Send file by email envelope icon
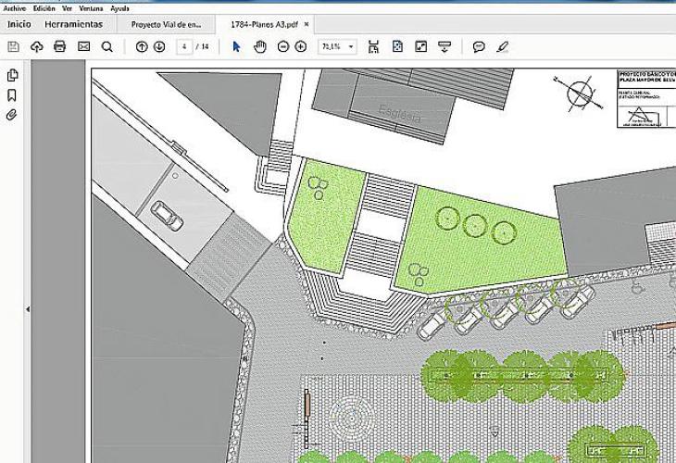The width and height of the screenshot is (676, 463). pos(83,46)
